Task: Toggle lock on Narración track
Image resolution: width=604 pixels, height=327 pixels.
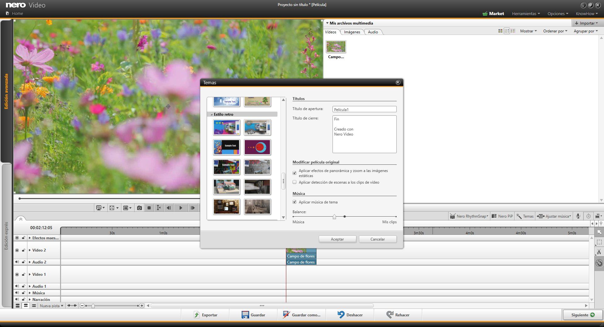Action: click(23, 299)
